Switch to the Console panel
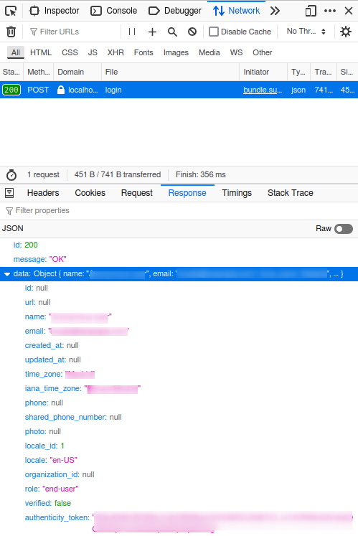The image size is (358, 536). [114, 11]
